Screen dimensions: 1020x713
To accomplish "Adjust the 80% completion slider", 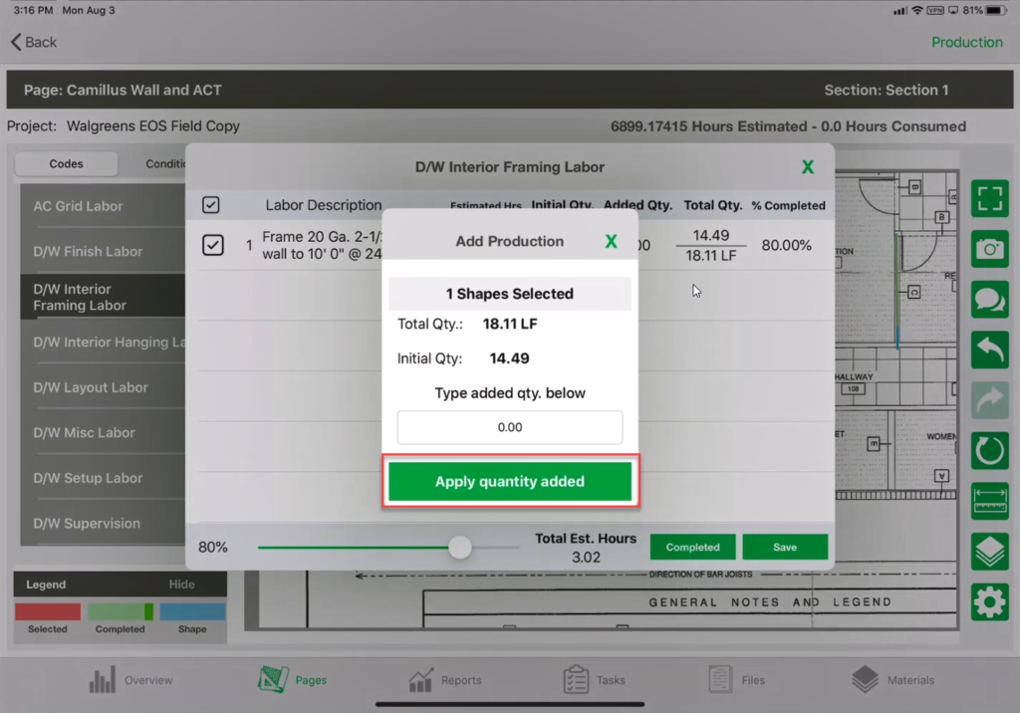I will click(x=458, y=546).
